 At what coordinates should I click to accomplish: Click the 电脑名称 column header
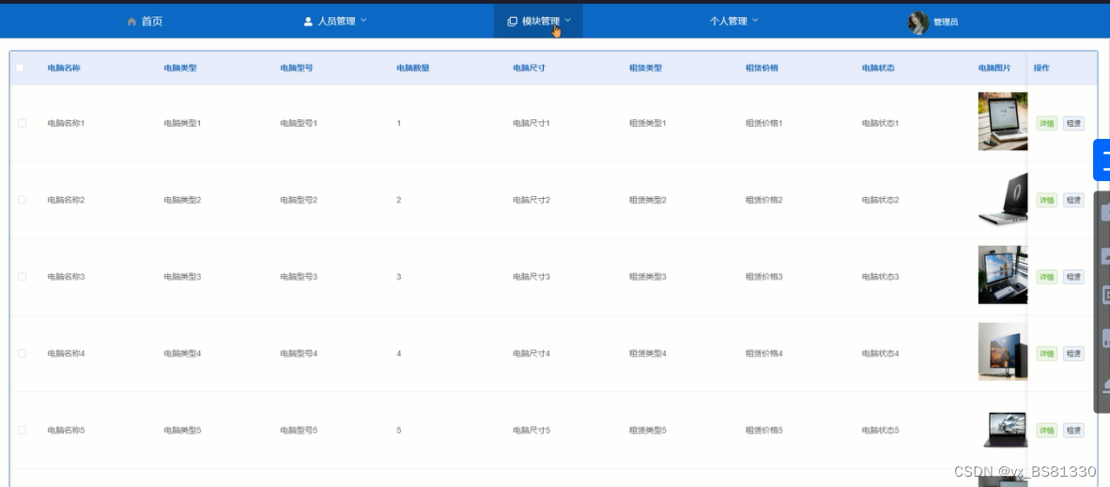(x=64, y=68)
